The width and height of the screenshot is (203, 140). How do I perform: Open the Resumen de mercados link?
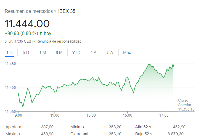(29, 11)
